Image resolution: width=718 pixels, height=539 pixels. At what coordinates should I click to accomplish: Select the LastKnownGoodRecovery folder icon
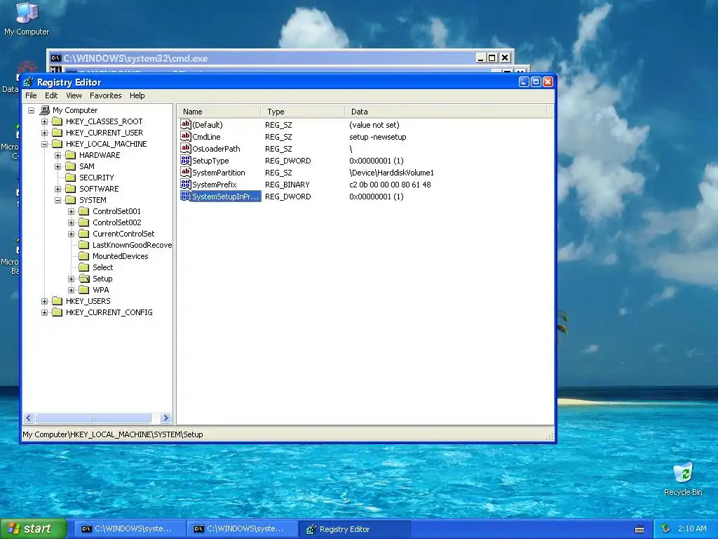(84, 245)
